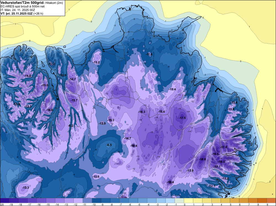The width and height of the screenshot is (276, 206).
Task: Click the -16.3 temperature label
Action: click(x=142, y=112)
